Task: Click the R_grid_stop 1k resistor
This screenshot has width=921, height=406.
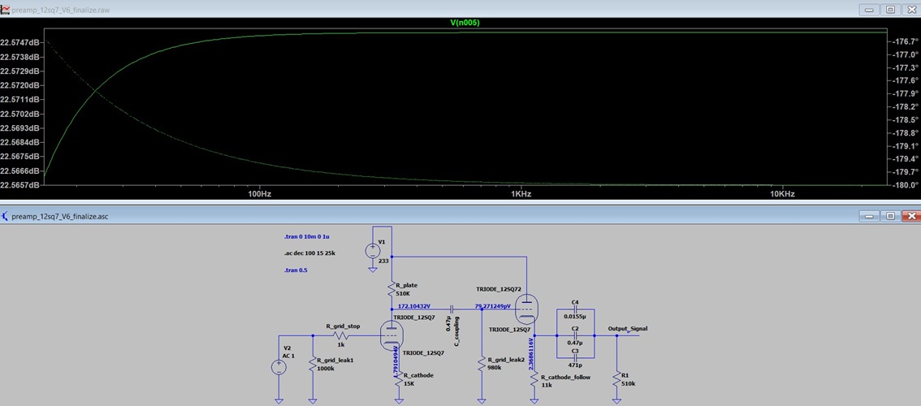Action: 341,335
